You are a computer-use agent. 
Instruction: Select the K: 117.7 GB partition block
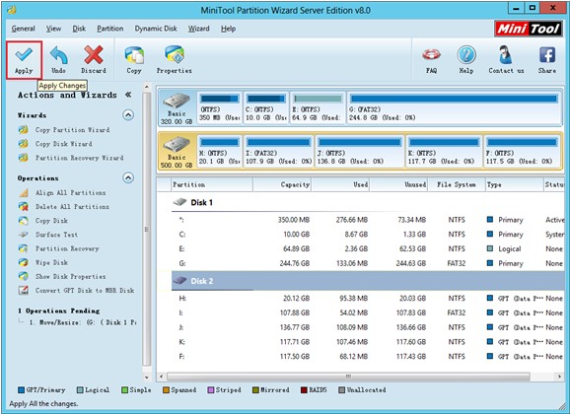pos(444,152)
